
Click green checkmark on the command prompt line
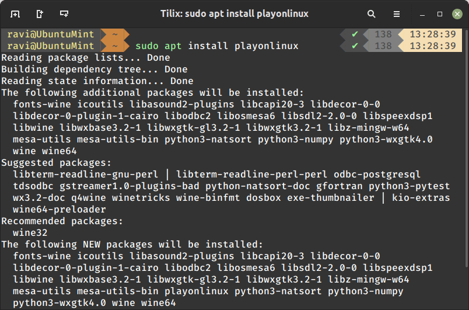[355, 46]
